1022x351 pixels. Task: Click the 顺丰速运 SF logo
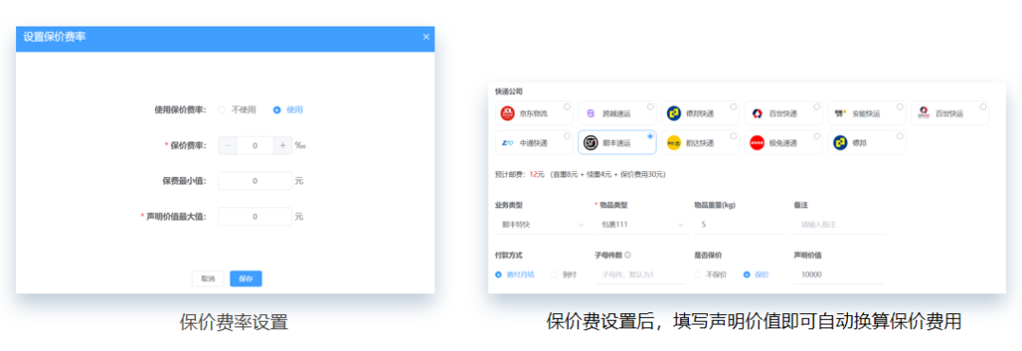(x=590, y=143)
